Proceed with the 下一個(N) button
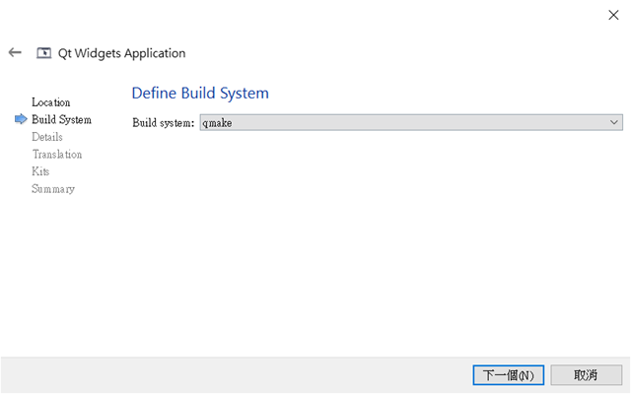 [x=509, y=375]
